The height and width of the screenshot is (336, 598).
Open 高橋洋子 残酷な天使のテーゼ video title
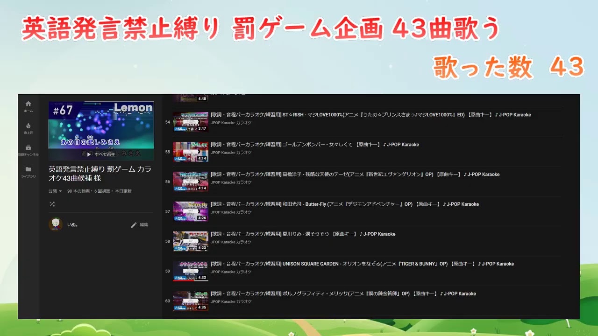(355, 175)
